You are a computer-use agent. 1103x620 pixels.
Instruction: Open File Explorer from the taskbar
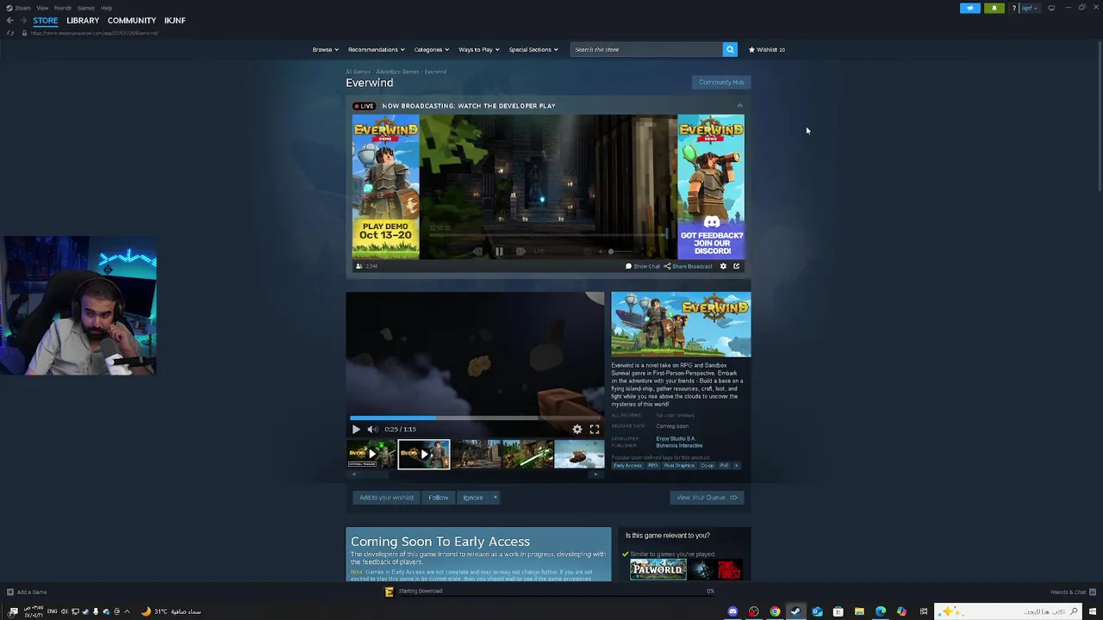click(859, 611)
